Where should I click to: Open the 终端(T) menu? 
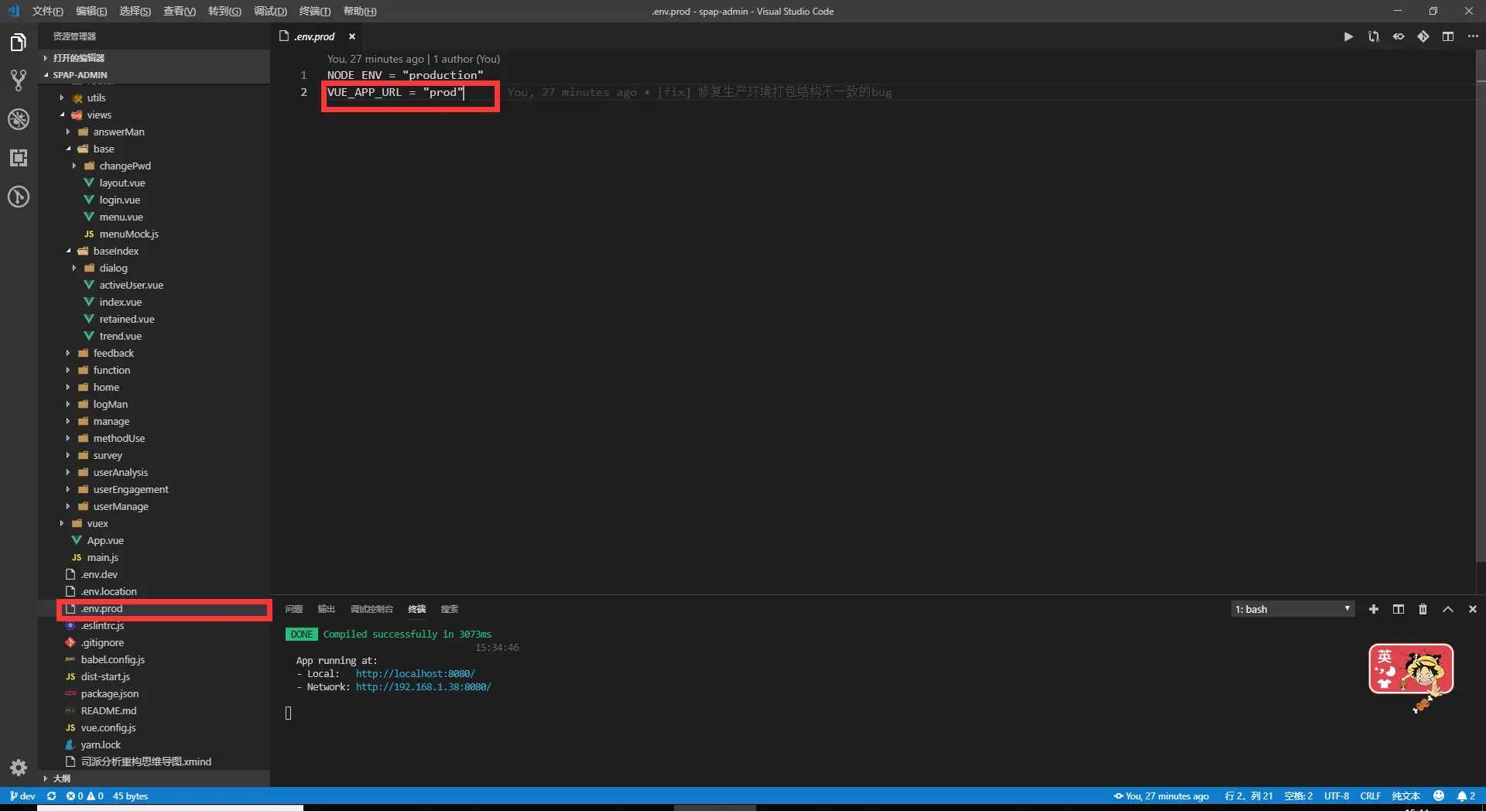(315, 11)
